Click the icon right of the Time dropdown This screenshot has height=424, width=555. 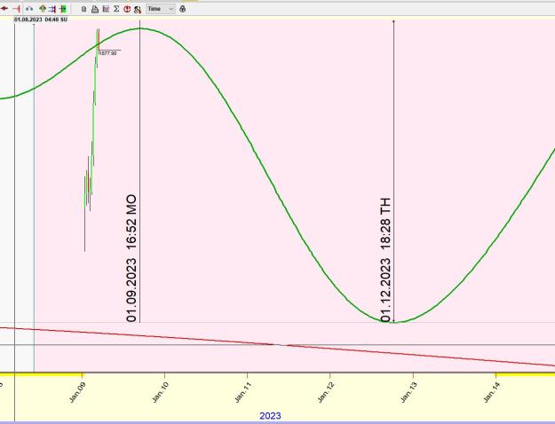point(182,9)
